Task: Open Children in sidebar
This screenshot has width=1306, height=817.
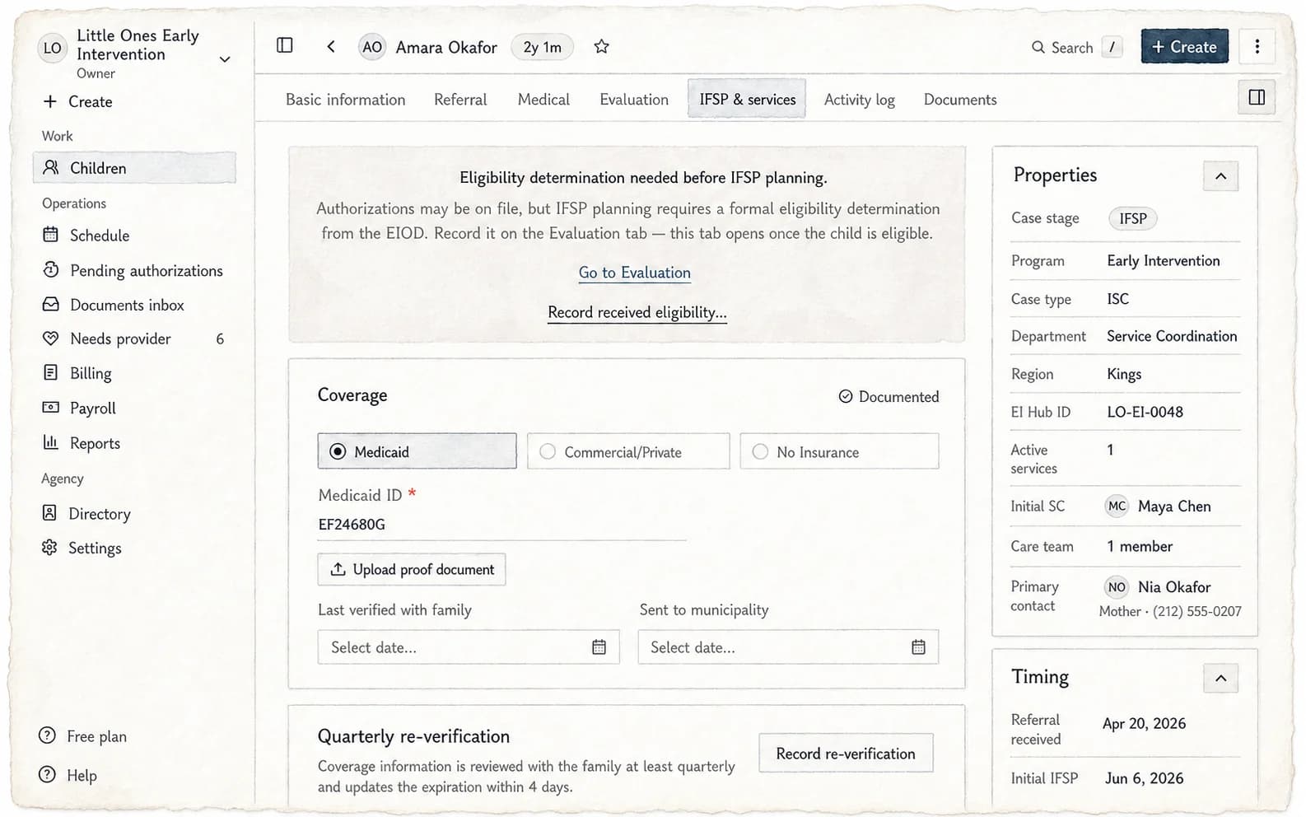Action: (134, 168)
